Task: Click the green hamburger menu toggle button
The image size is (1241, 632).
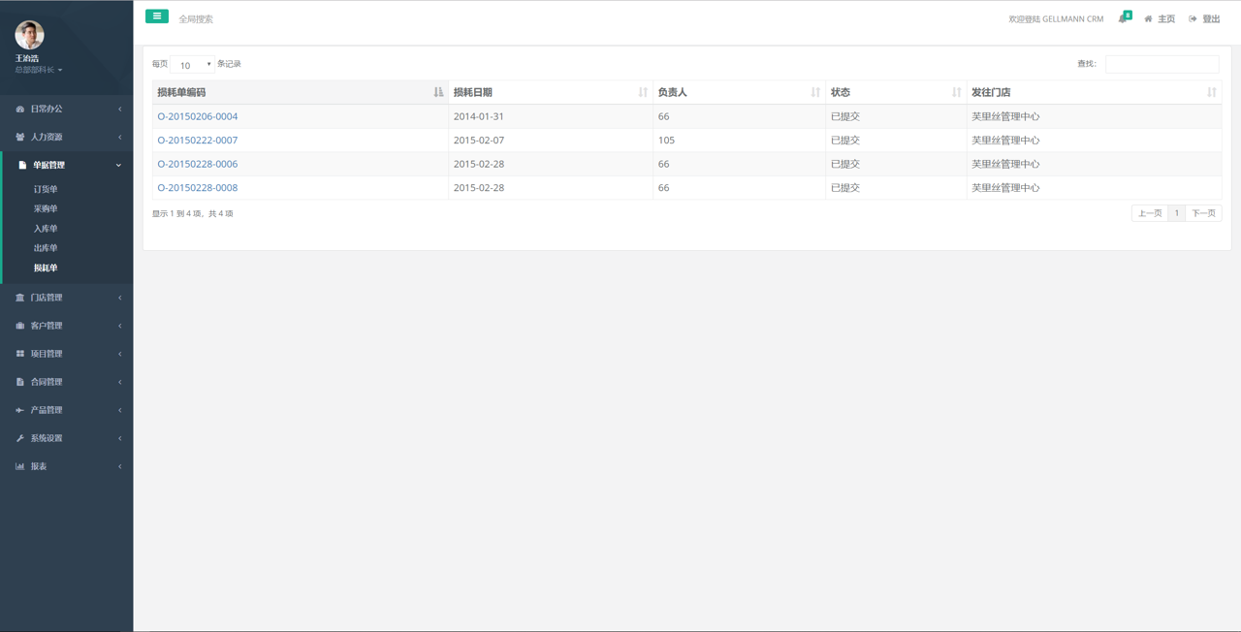Action: click(157, 16)
